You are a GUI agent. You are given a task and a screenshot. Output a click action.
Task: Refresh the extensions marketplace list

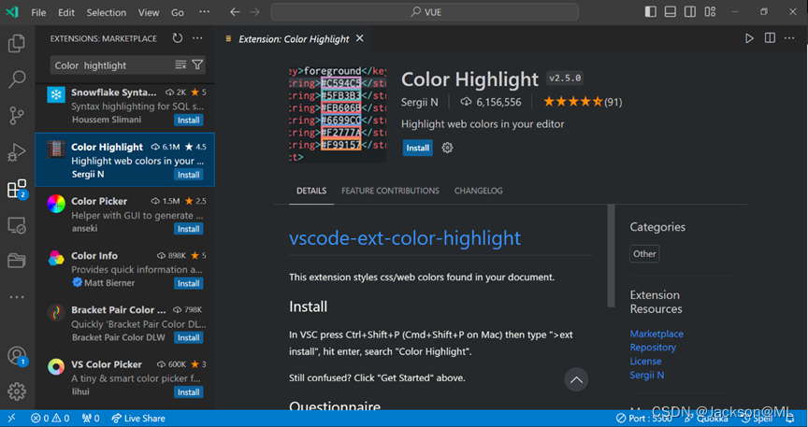178,38
